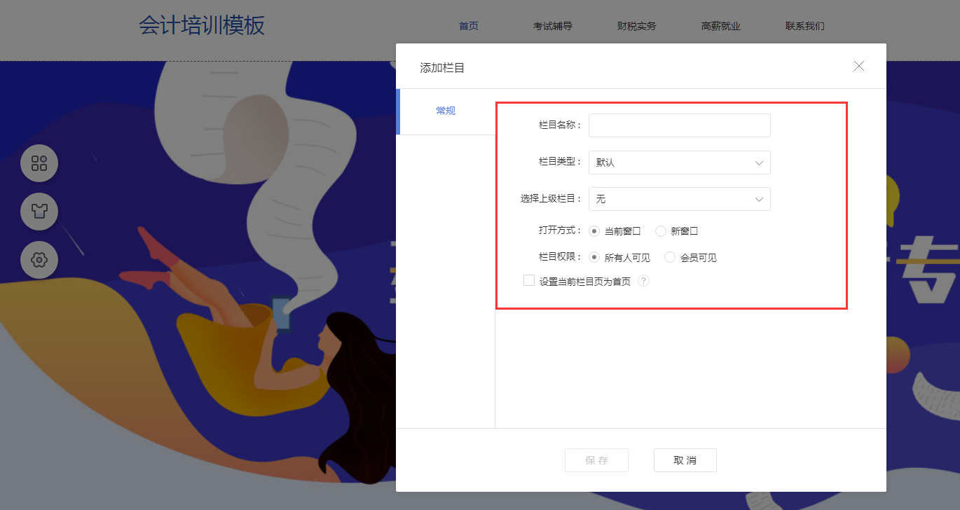Show help tooltip for homepage setting

(x=643, y=281)
